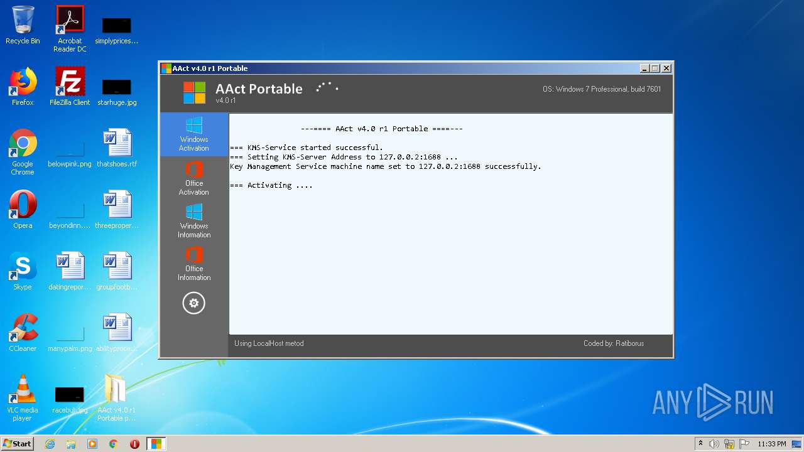
Task: Click 'Coded by: Ratiborus' text
Action: [614, 343]
